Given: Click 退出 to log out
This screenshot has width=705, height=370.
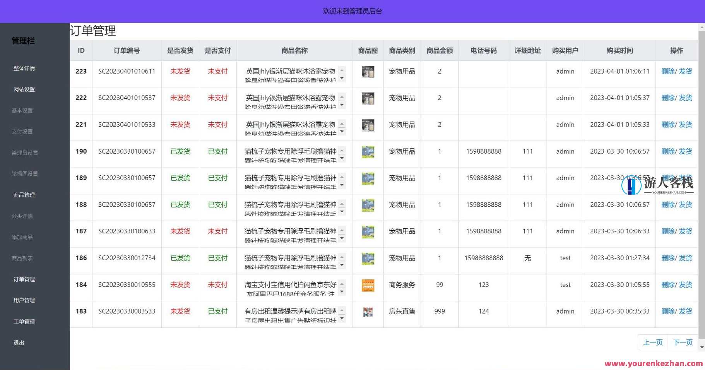Looking at the screenshot, I should click(x=18, y=343).
